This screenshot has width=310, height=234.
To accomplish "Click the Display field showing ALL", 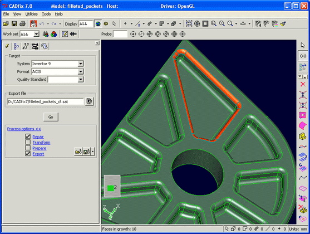I will click(x=86, y=24).
